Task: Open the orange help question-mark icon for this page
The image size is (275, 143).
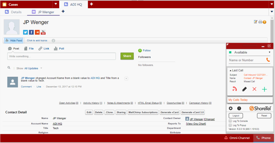Action: pyautogui.click(x=264, y=22)
